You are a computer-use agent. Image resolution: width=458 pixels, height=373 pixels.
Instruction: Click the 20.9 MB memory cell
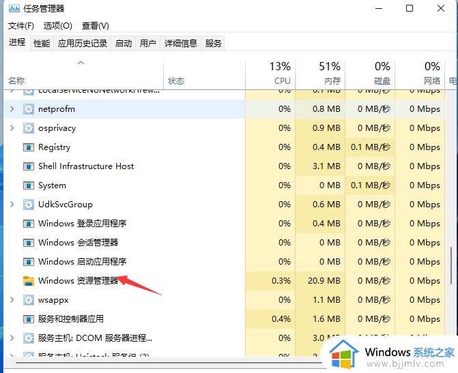[x=320, y=281]
